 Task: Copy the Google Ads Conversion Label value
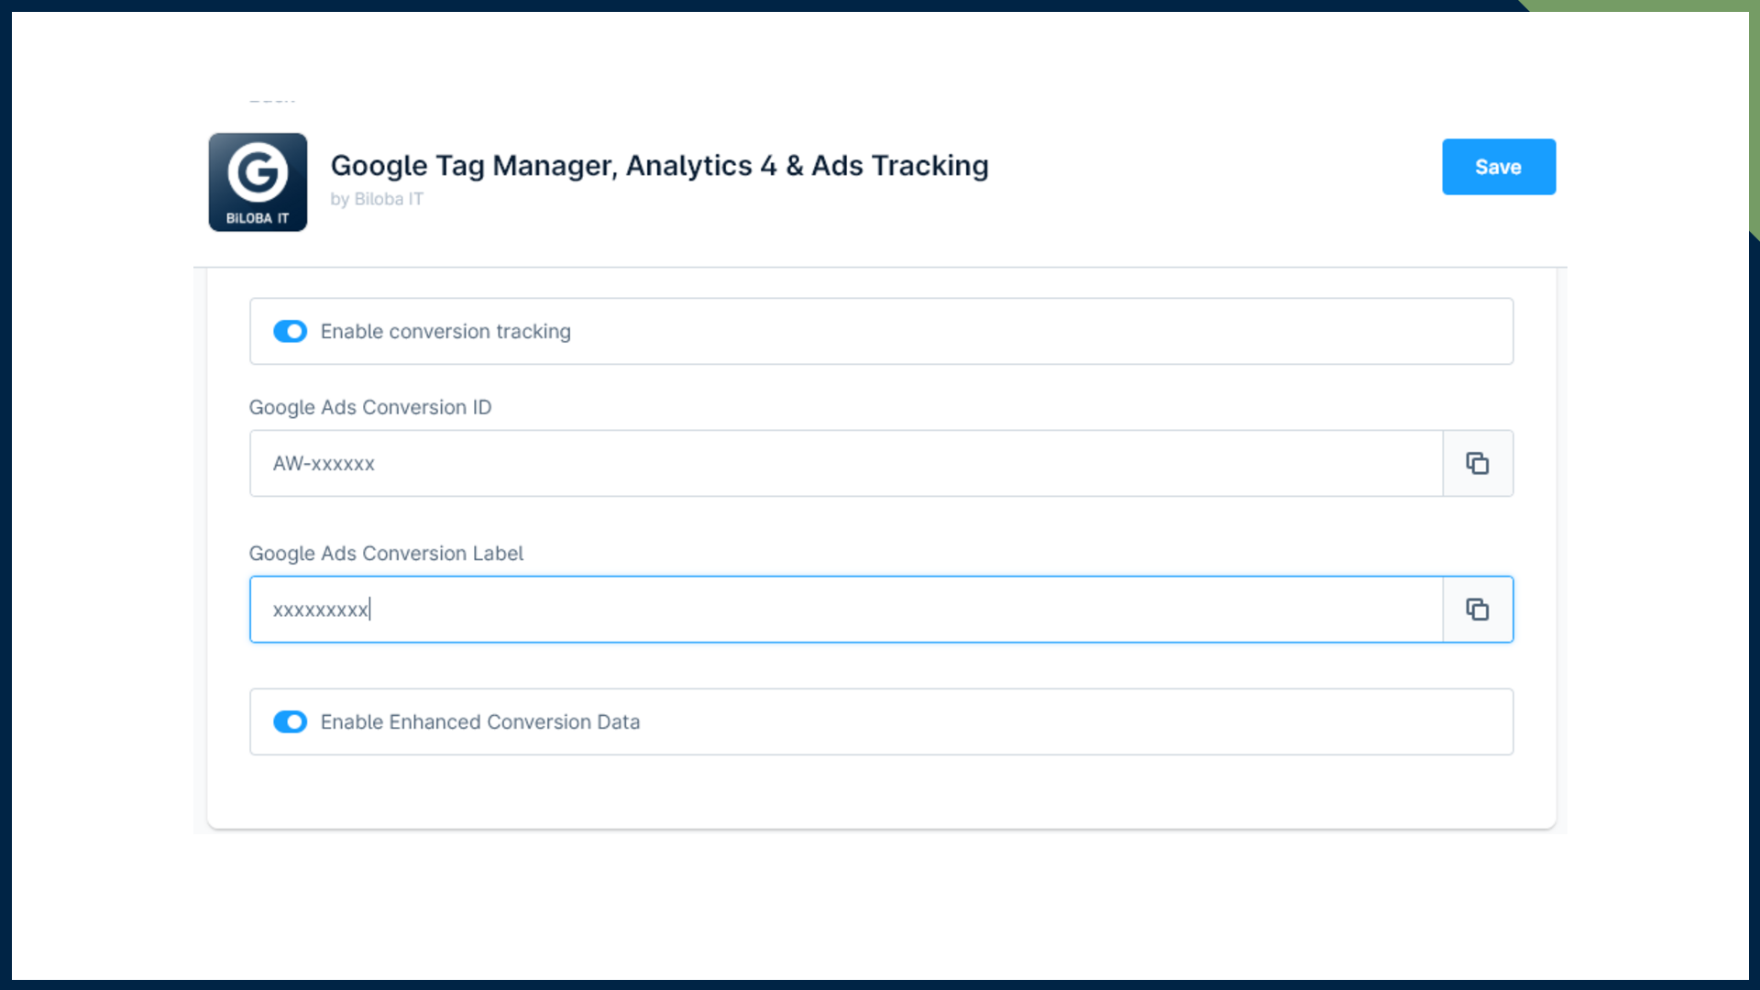click(1477, 610)
